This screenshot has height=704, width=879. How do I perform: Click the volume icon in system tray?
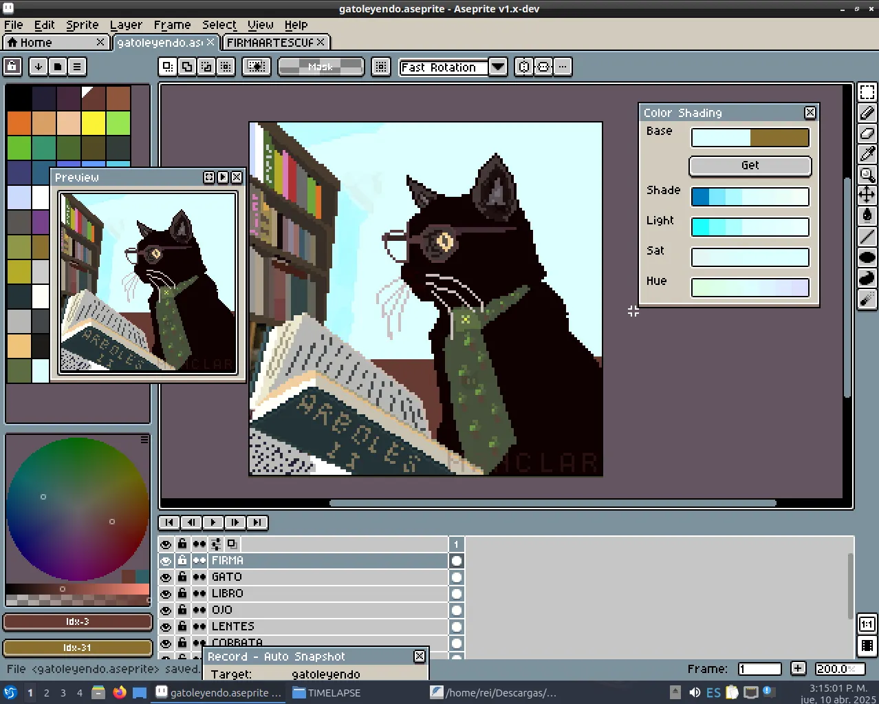click(695, 692)
